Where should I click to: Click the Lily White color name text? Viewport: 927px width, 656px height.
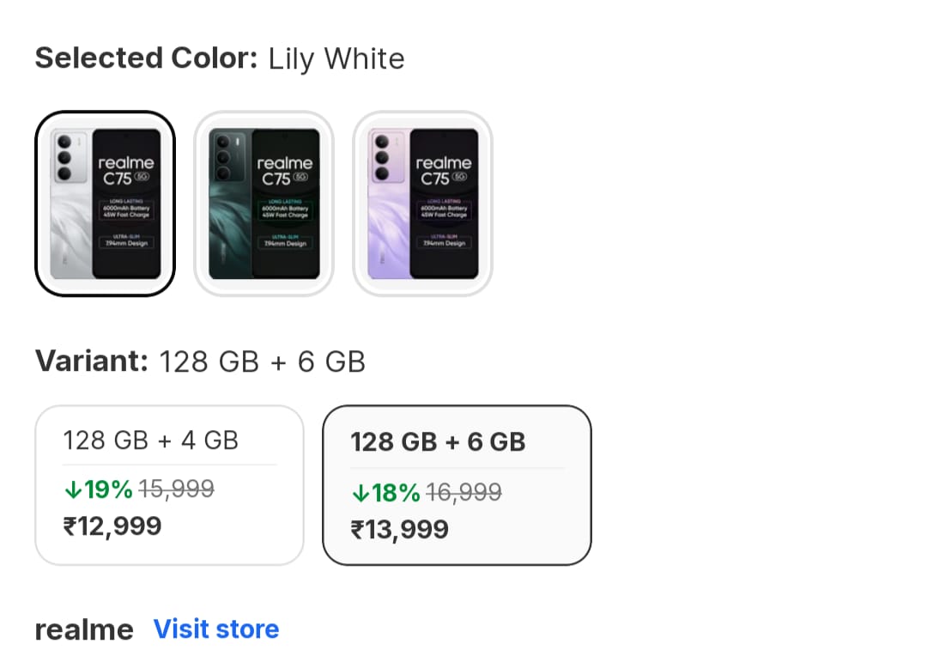click(x=336, y=59)
